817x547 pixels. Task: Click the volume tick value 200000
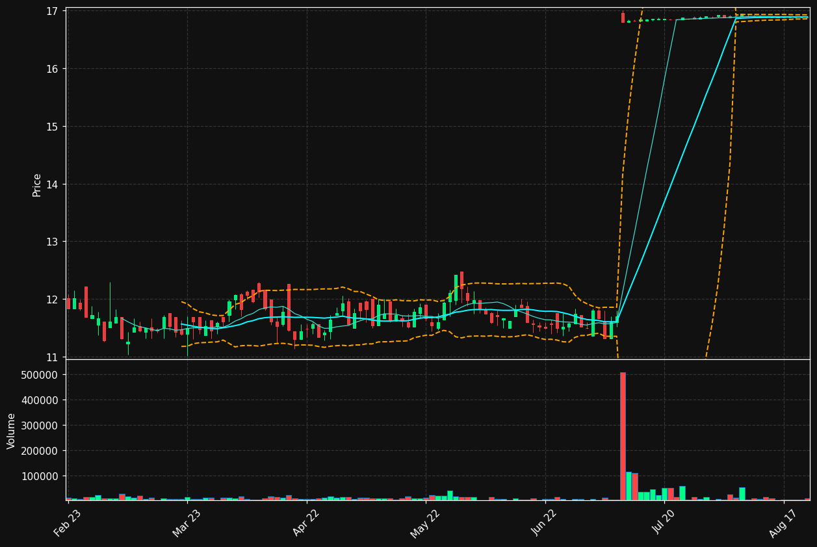coord(40,451)
